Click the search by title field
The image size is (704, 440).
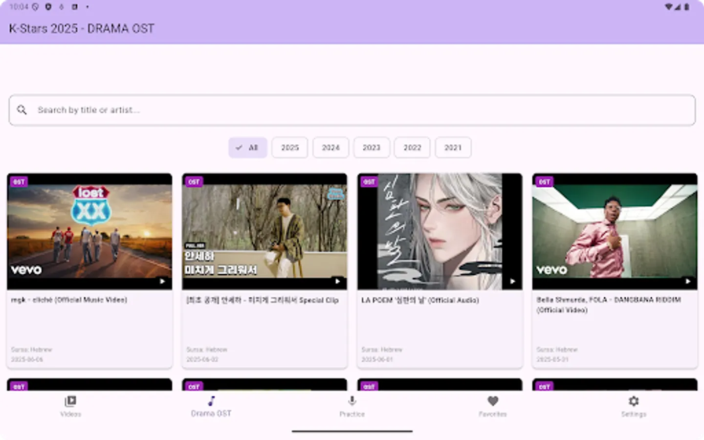click(196, 110)
